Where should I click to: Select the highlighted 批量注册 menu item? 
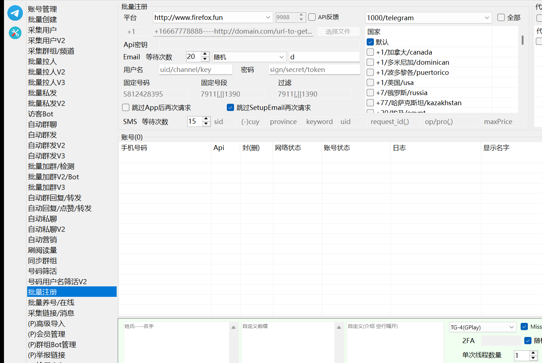coord(72,292)
